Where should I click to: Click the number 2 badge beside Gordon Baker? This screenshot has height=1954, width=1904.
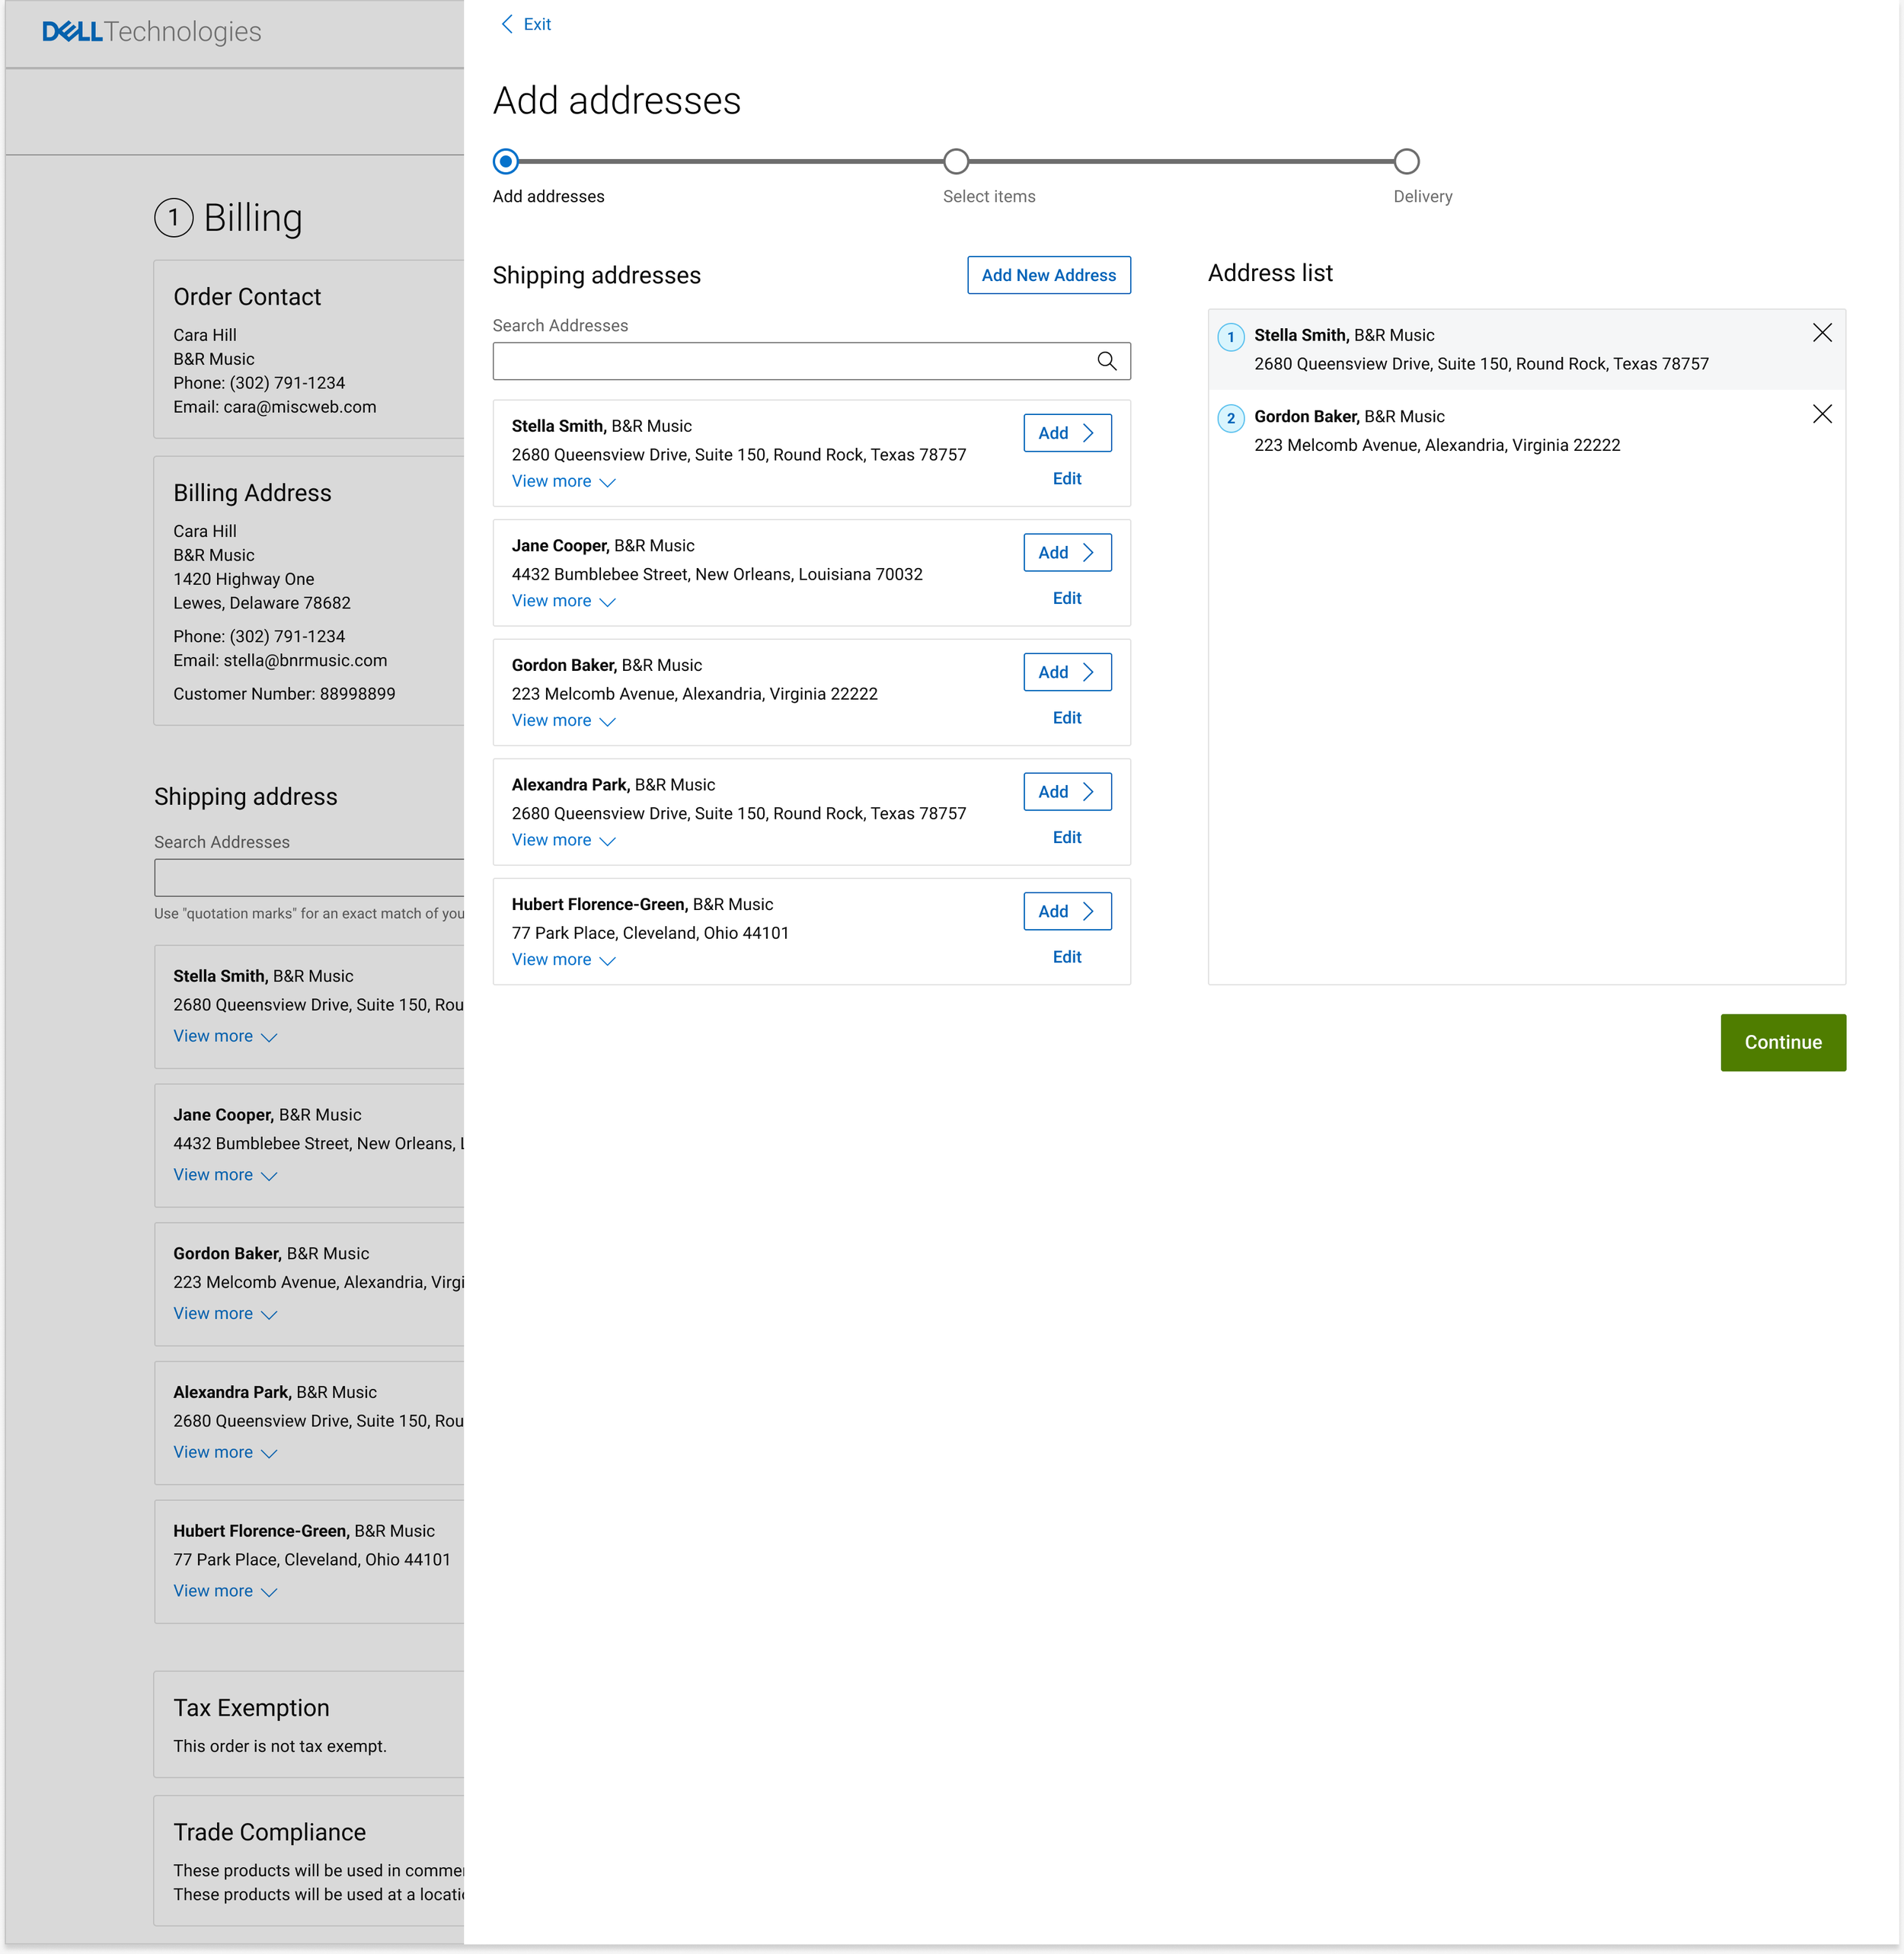pyautogui.click(x=1230, y=418)
